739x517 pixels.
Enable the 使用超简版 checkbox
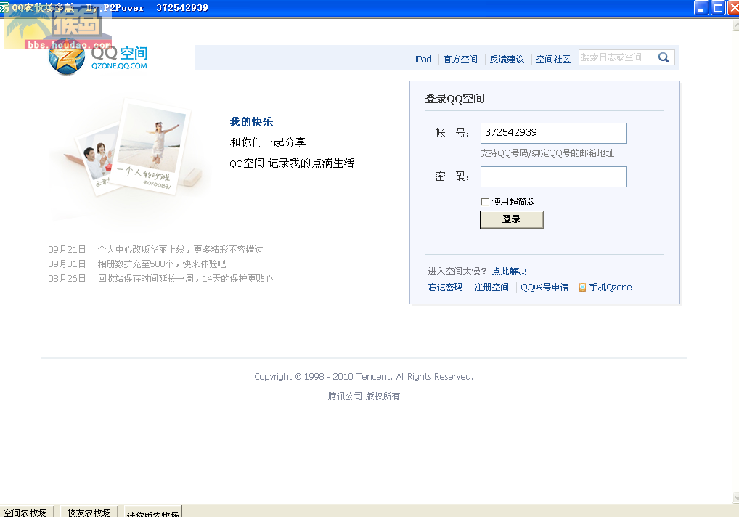point(484,202)
